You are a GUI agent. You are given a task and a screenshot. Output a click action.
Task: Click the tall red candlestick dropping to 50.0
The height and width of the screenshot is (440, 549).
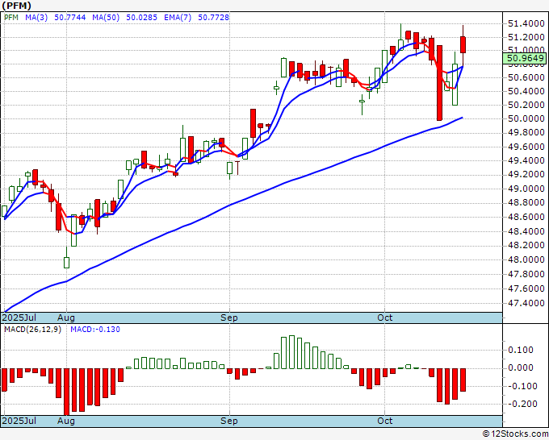pyautogui.click(x=439, y=83)
